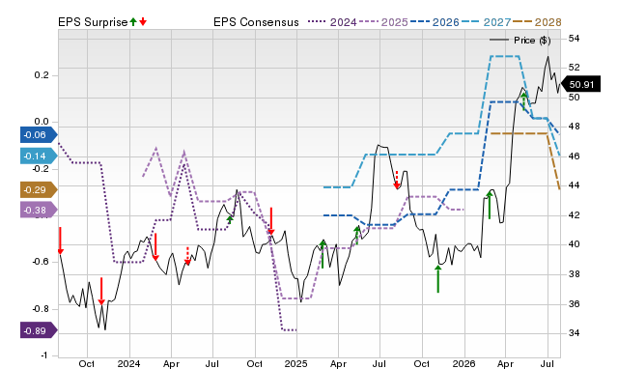Click the November 2025 green positive surprise arrow
Image resolution: width=618 pixels, height=369 pixels.
(437, 279)
